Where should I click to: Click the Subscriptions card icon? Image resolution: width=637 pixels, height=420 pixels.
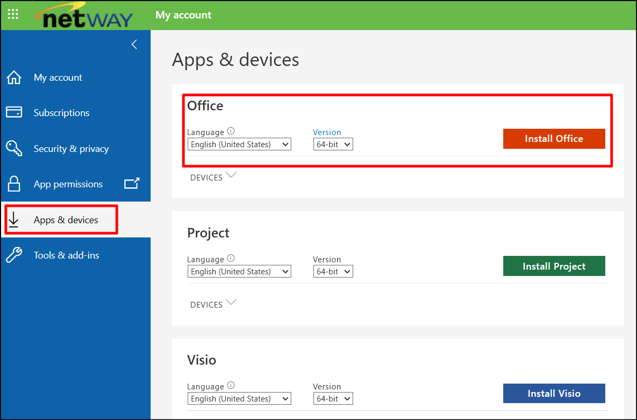point(14,112)
